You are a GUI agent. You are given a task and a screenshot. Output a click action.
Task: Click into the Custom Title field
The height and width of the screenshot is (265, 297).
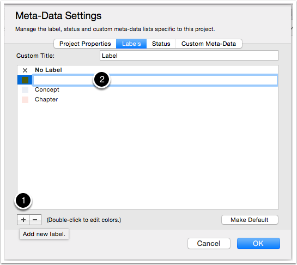tap(189, 56)
